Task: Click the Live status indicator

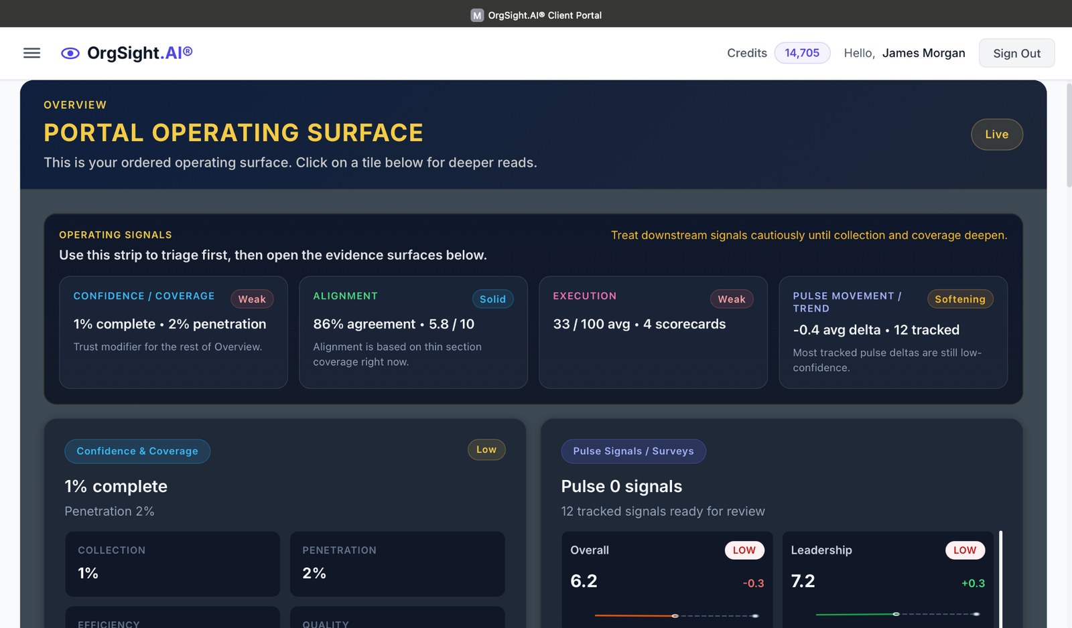Action: tap(997, 134)
